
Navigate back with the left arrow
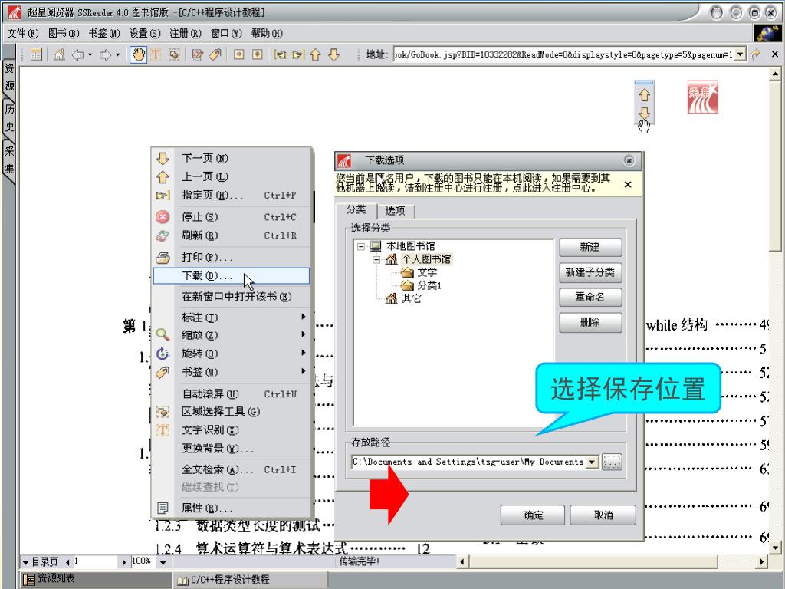[x=77, y=54]
